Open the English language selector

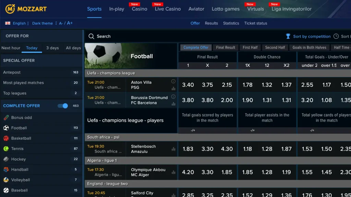tap(19, 23)
